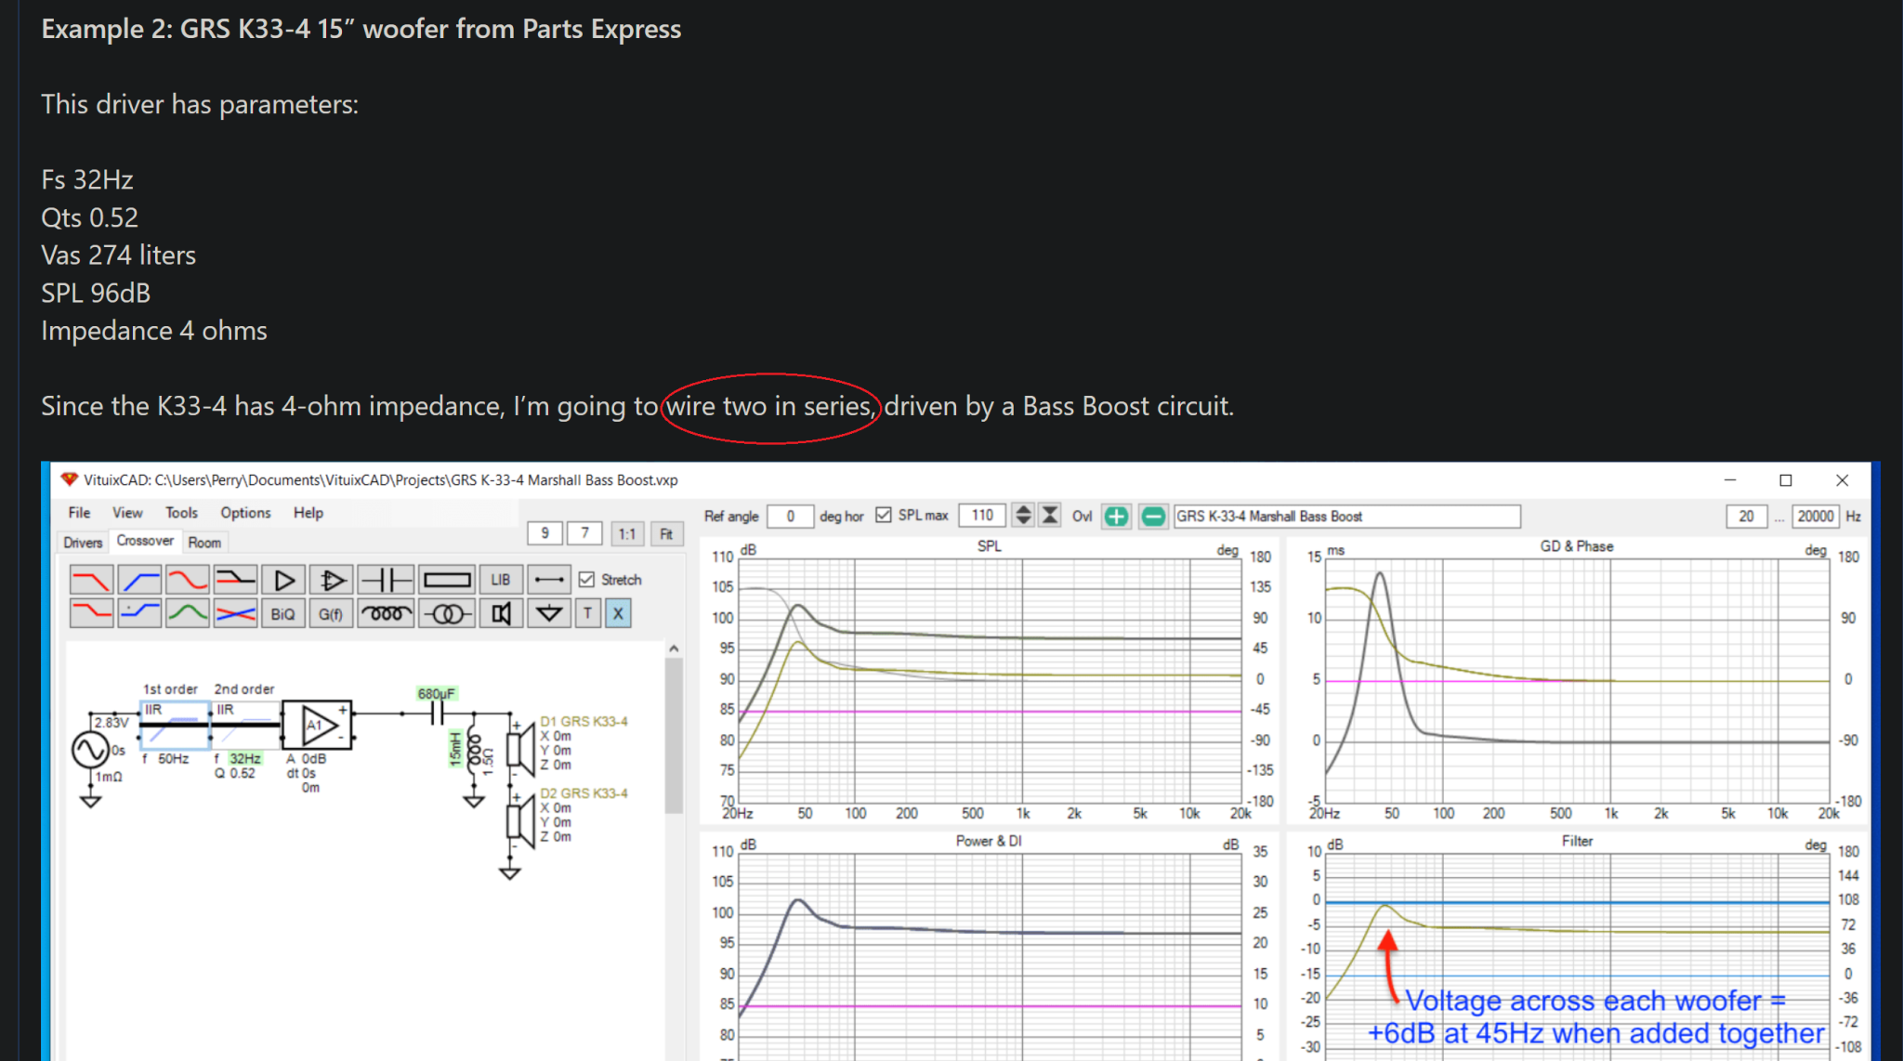Click the T toolbar button
The height and width of the screenshot is (1061, 1903).
click(x=588, y=613)
